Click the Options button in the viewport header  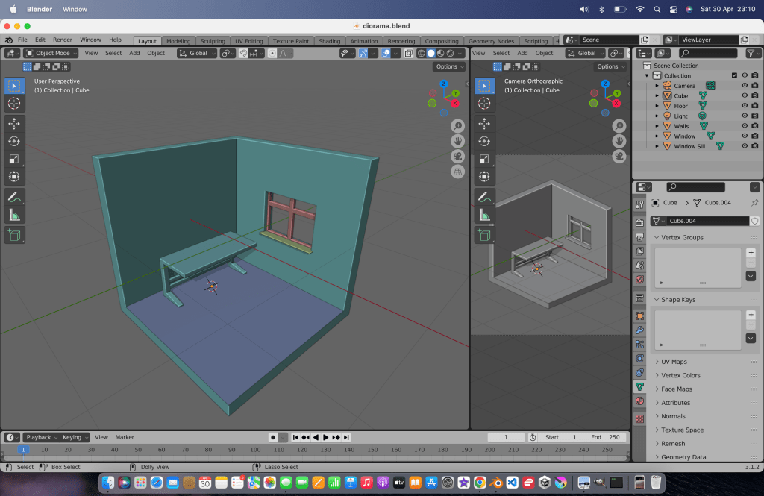coord(447,66)
